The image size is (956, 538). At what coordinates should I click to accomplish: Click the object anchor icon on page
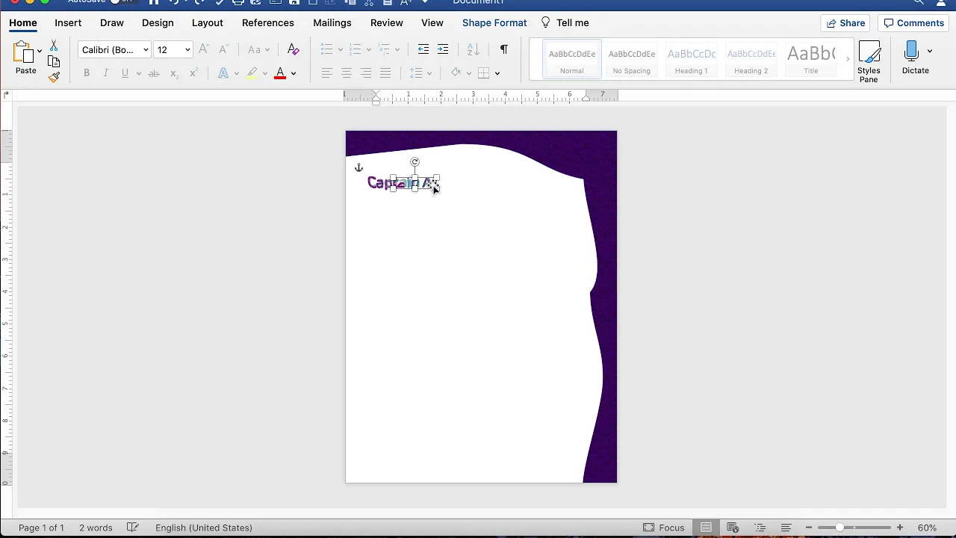(358, 168)
